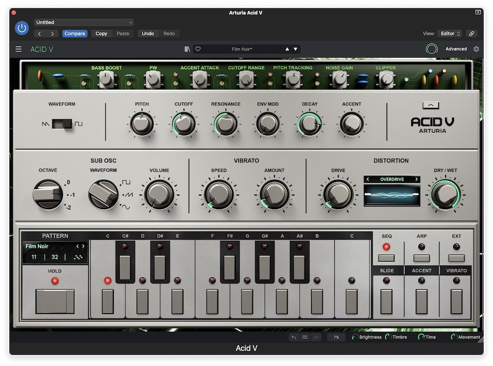This screenshot has height=366, width=493.
Task: Click the Cutoff knob
Action: click(x=184, y=124)
